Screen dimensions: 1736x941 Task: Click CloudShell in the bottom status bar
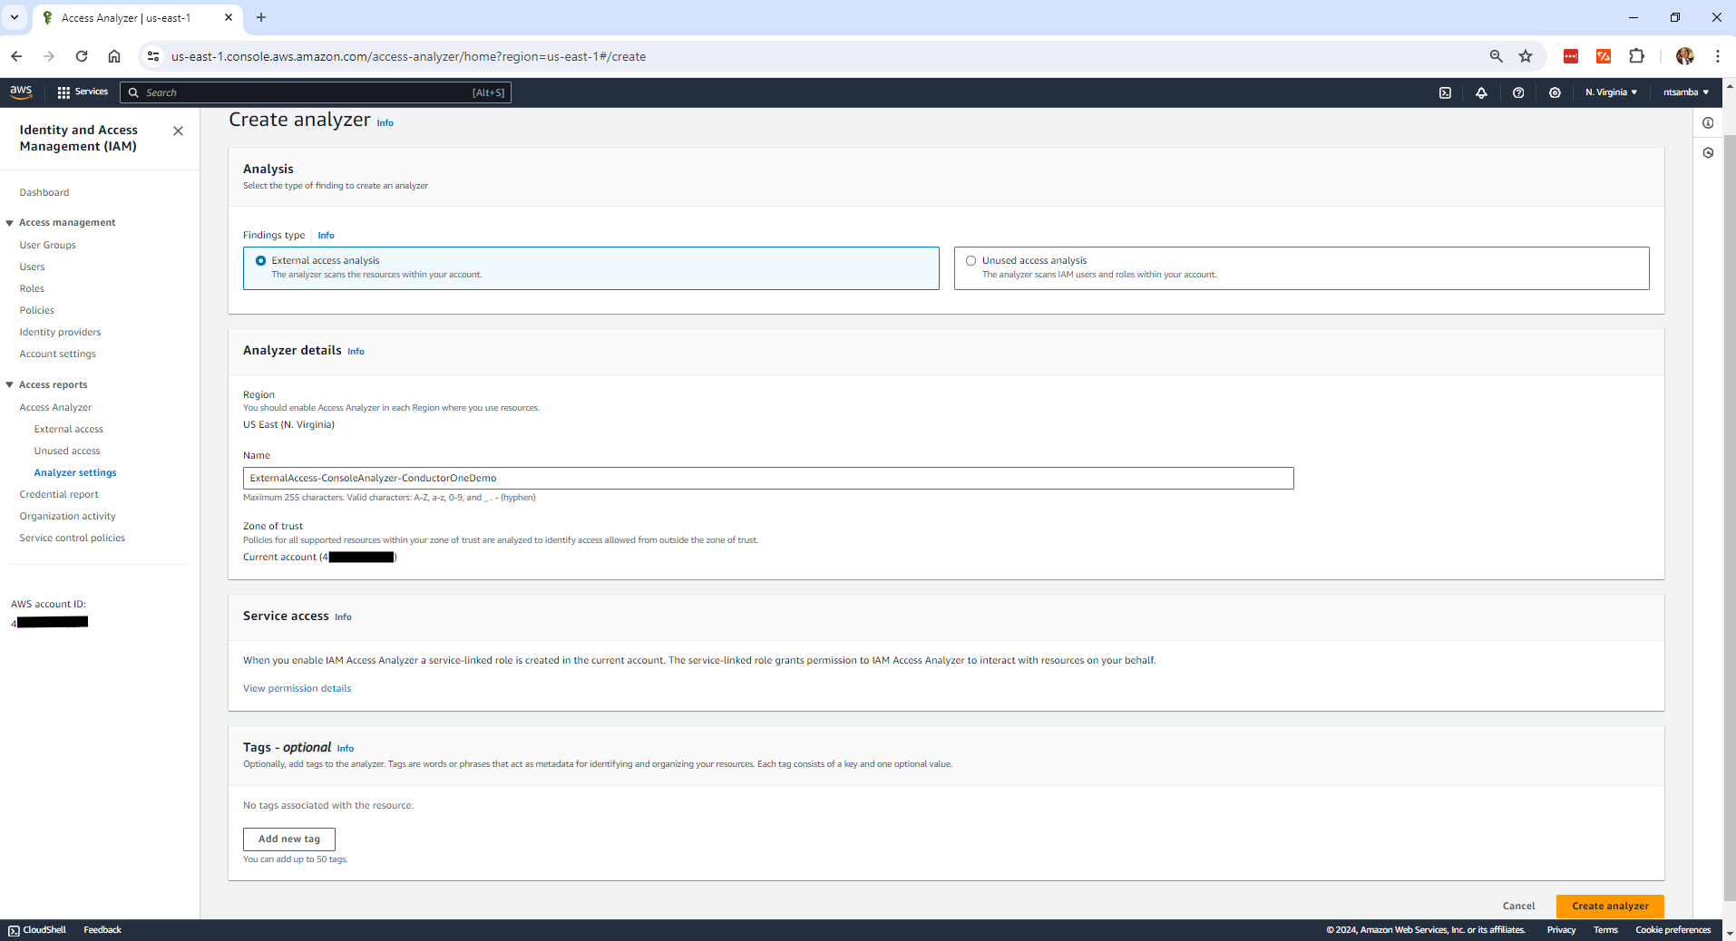coord(36,929)
